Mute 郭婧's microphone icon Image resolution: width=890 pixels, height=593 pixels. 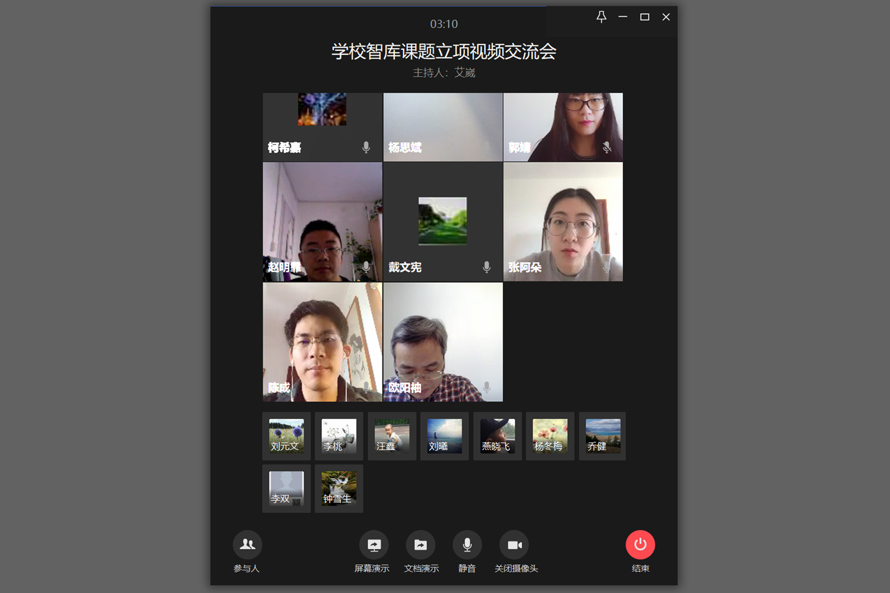(x=606, y=148)
